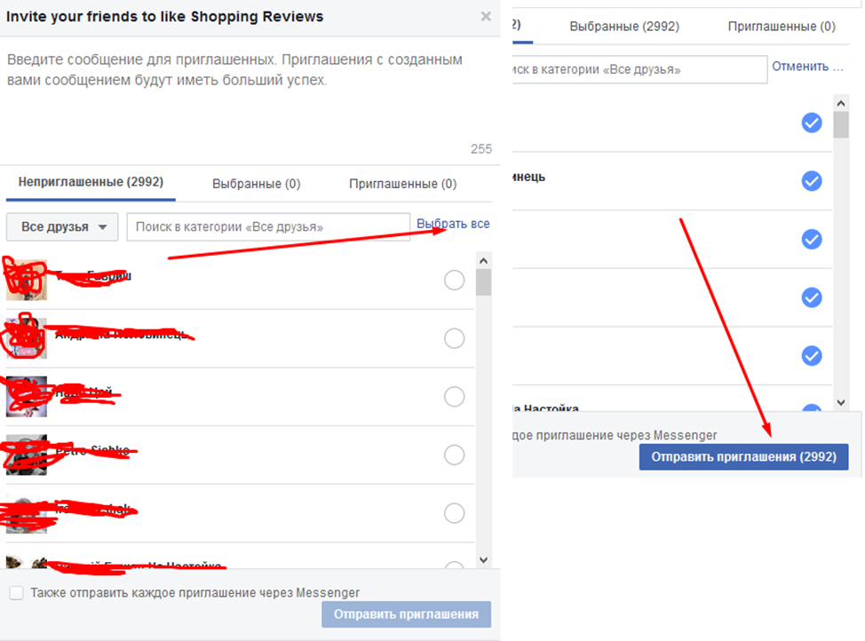Select the Petro friend's radio circle

454,455
